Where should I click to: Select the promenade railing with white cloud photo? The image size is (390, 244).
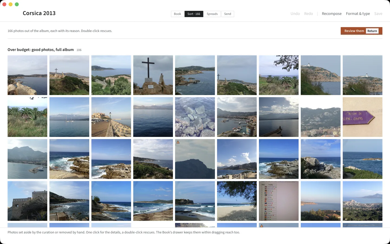(237, 159)
